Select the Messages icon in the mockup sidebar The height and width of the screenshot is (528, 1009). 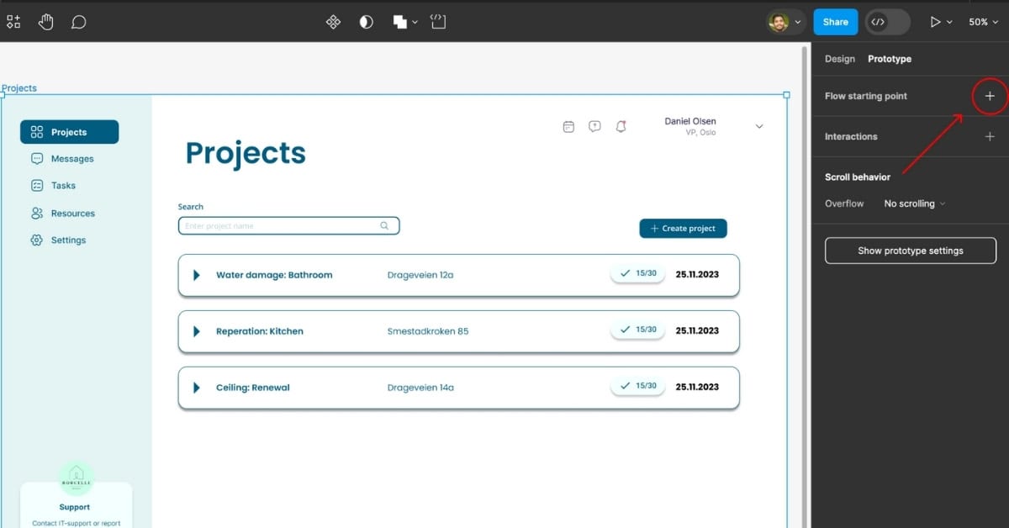click(x=36, y=158)
